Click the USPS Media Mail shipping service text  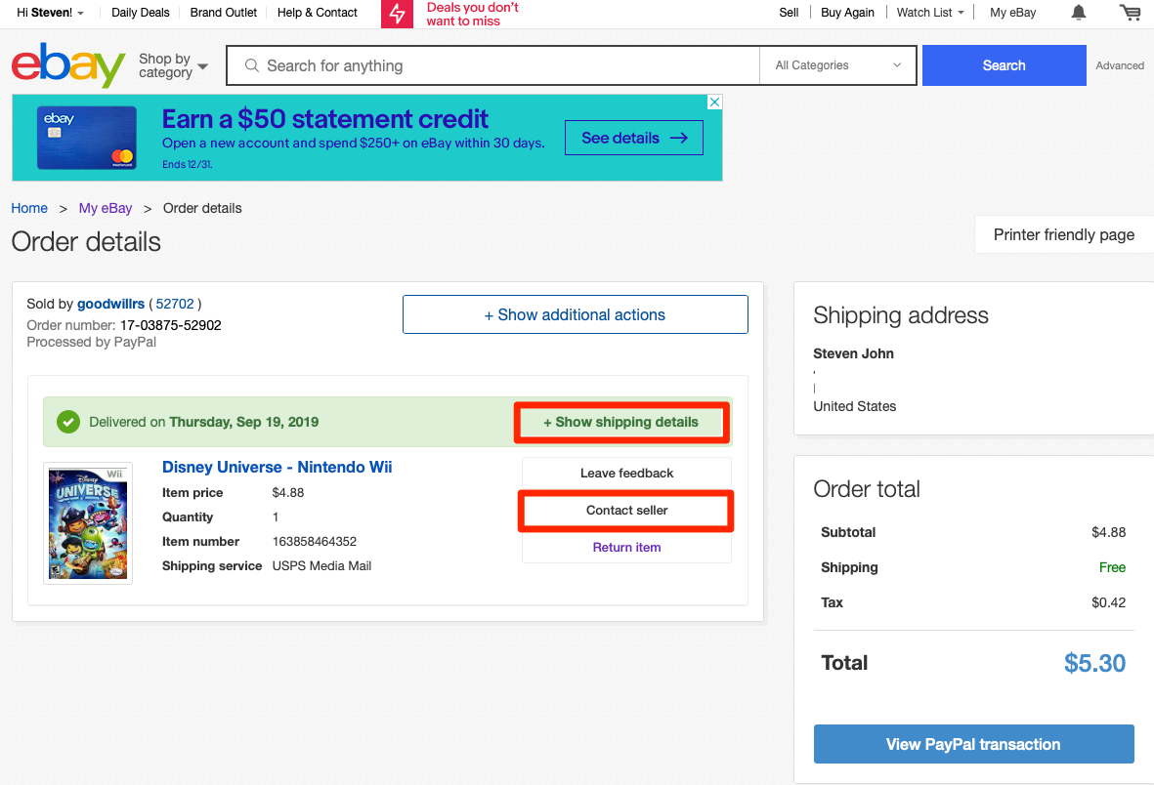[321, 565]
